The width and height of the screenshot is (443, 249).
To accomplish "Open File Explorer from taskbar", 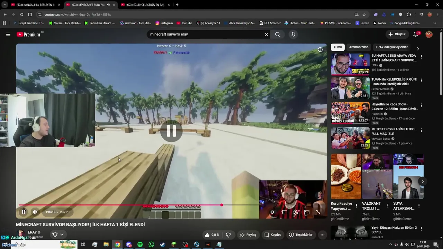I will pyautogui.click(x=106, y=245).
